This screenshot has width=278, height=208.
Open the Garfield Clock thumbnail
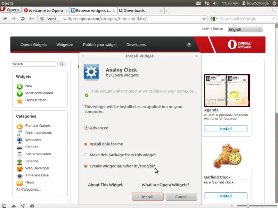[x=227, y=156]
